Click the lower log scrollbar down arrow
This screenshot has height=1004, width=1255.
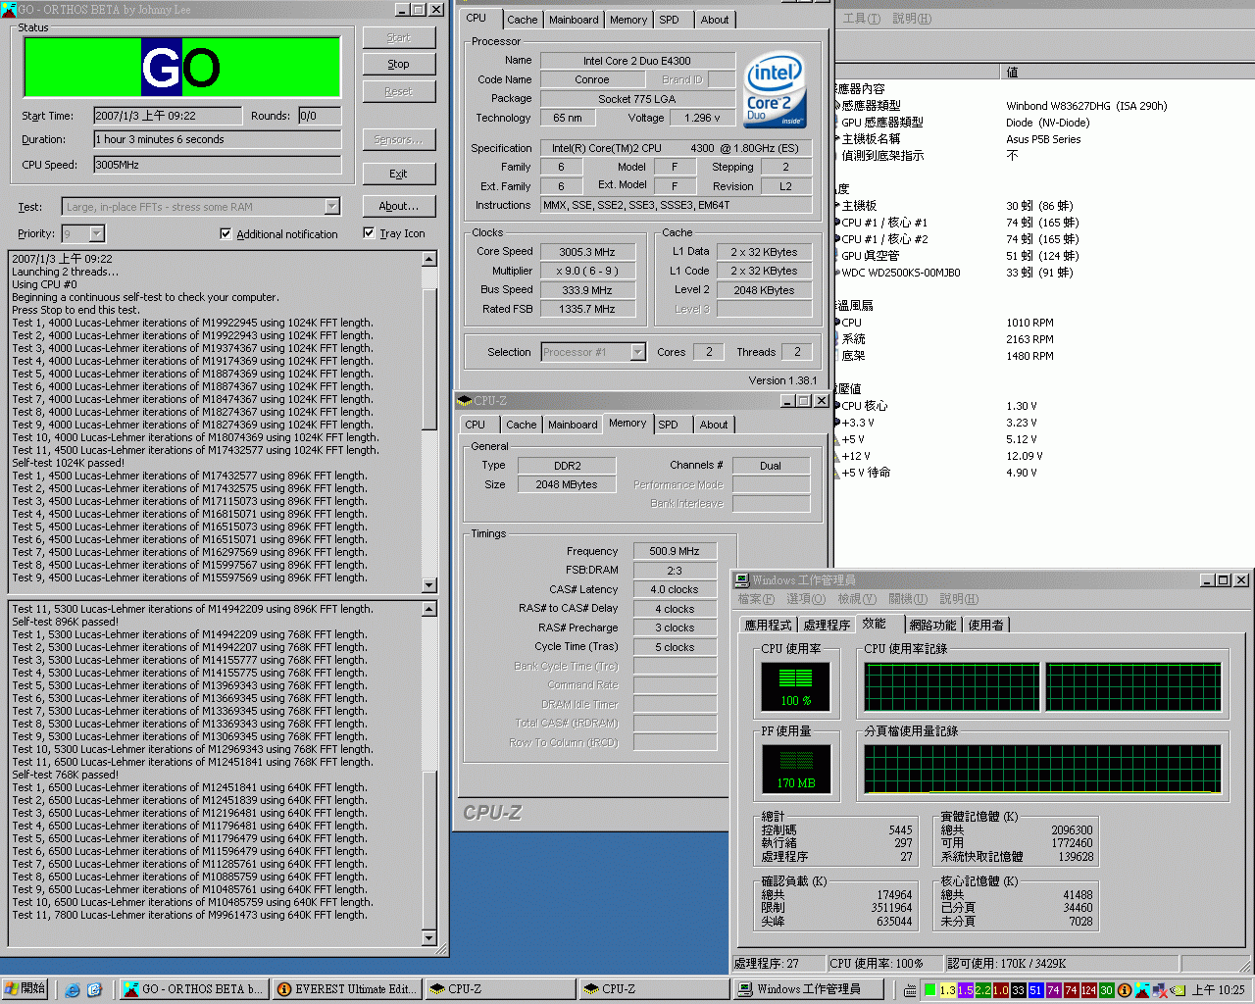click(428, 938)
